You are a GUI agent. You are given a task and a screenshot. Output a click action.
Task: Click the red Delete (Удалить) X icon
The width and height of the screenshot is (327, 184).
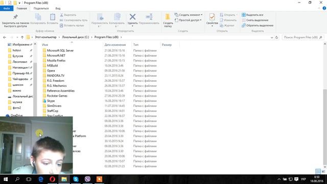(x=132, y=17)
